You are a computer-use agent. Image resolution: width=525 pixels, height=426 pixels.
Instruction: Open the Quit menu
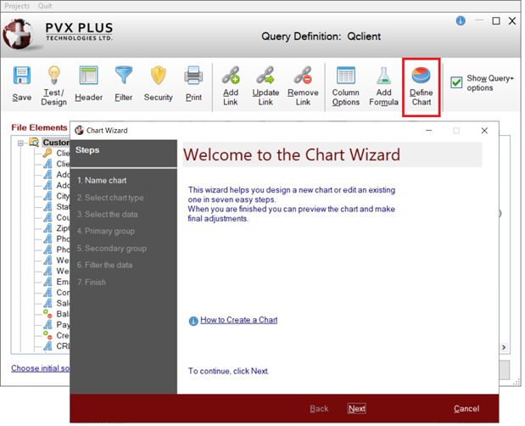tap(45, 6)
